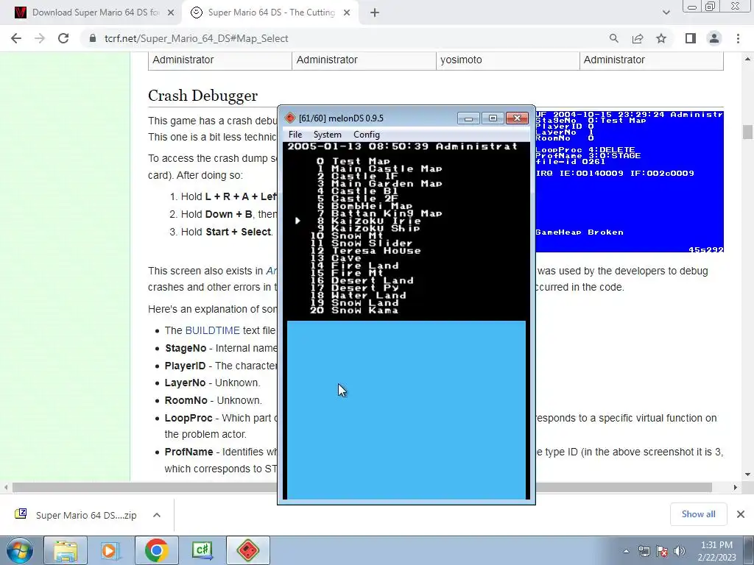This screenshot has height=565, width=754.
Task: Click the Hold Start + Select step
Action: pyautogui.click(x=227, y=232)
